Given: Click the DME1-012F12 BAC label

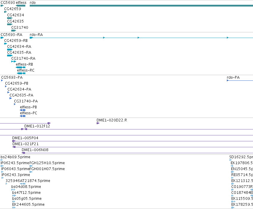Looking at the screenshot, I should 37,126.
